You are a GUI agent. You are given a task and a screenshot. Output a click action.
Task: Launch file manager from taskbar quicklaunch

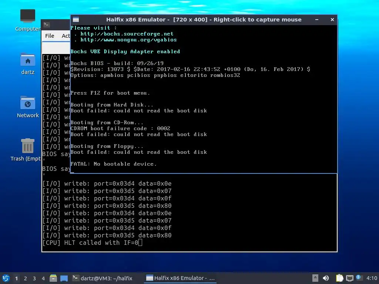click(53, 278)
